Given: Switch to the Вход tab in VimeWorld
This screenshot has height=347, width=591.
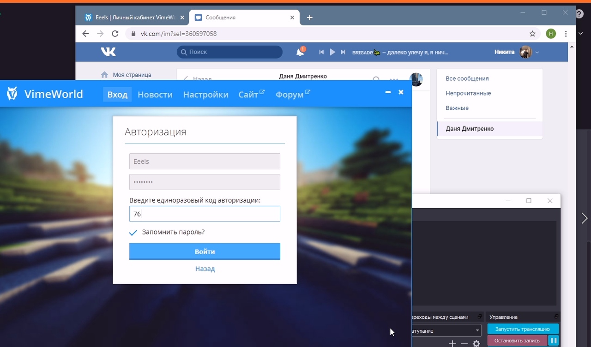Looking at the screenshot, I should pos(117,94).
